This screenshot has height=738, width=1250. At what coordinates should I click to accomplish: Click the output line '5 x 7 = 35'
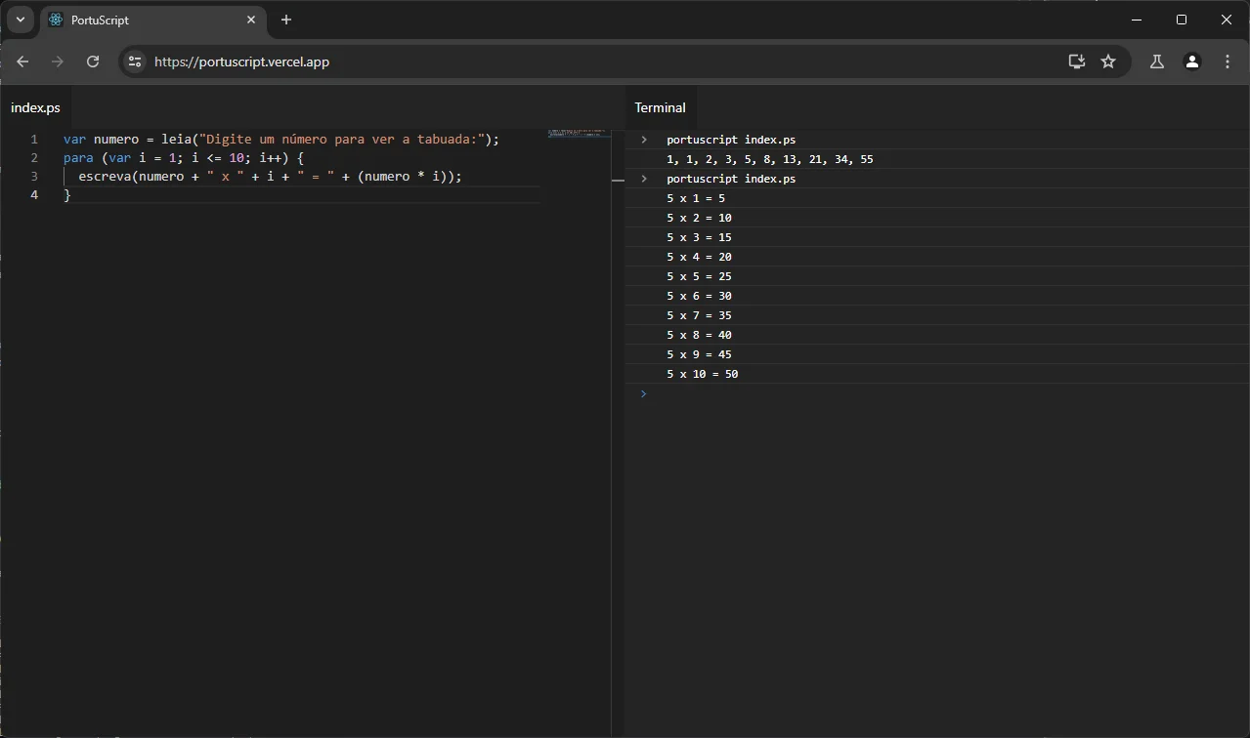coord(699,315)
